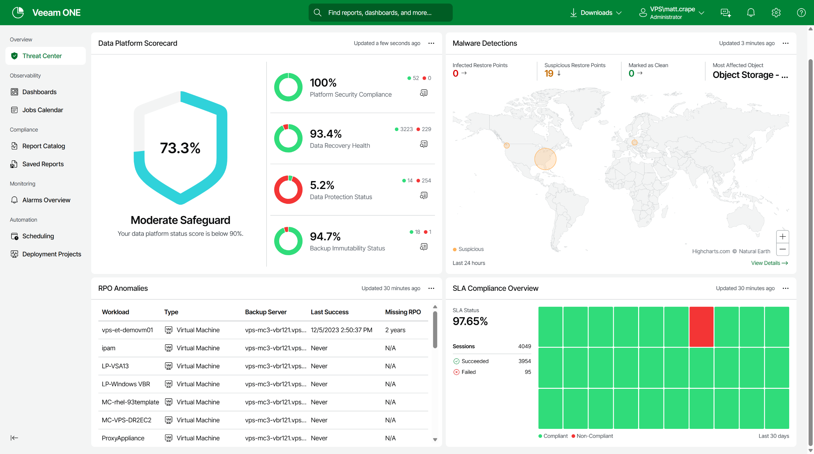The width and height of the screenshot is (814, 454).
Task: Click the notifications bell icon
Action: coord(751,13)
